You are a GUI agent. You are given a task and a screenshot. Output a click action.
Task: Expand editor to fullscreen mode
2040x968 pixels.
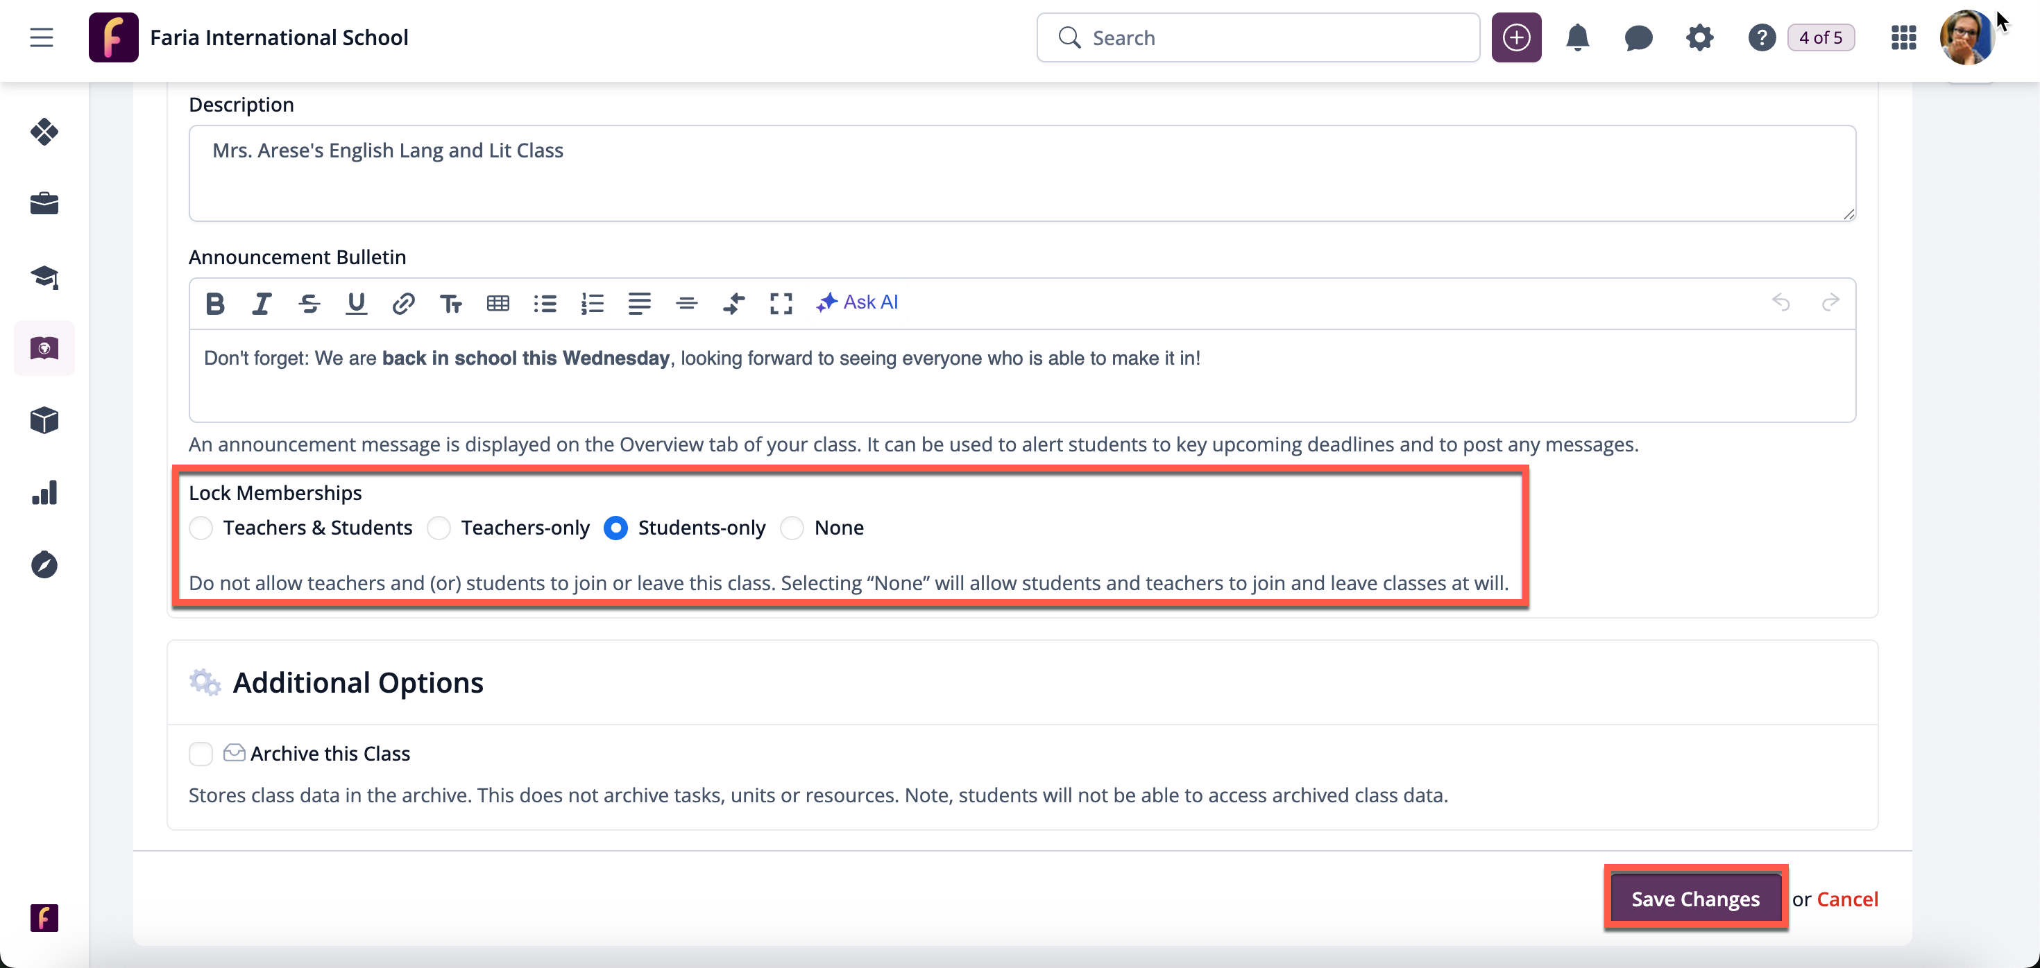pyautogui.click(x=781, y=303)
